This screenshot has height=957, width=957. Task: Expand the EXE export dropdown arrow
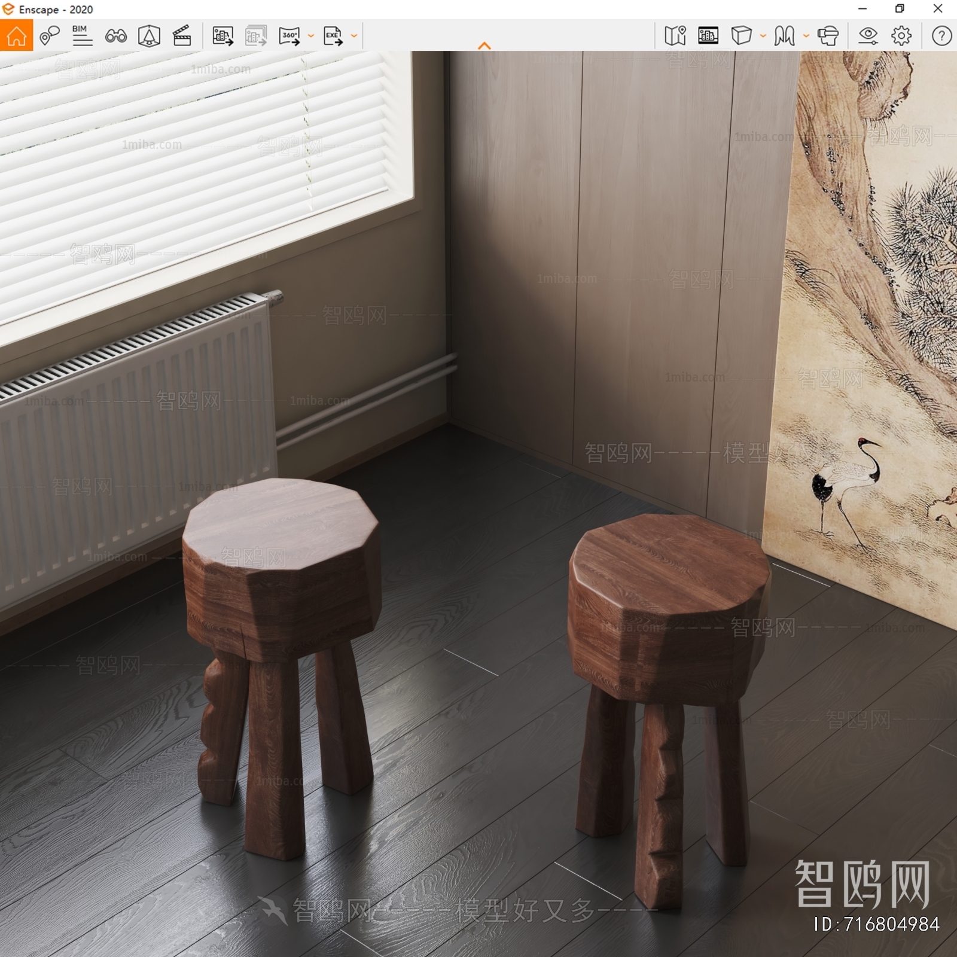pyautogui.click(x=354, y=36)
